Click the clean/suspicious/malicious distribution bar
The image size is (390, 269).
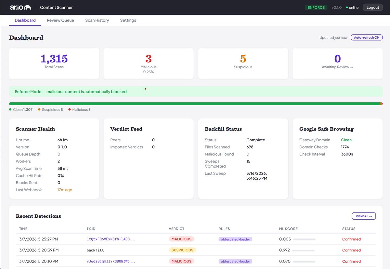tap(196, 104)
